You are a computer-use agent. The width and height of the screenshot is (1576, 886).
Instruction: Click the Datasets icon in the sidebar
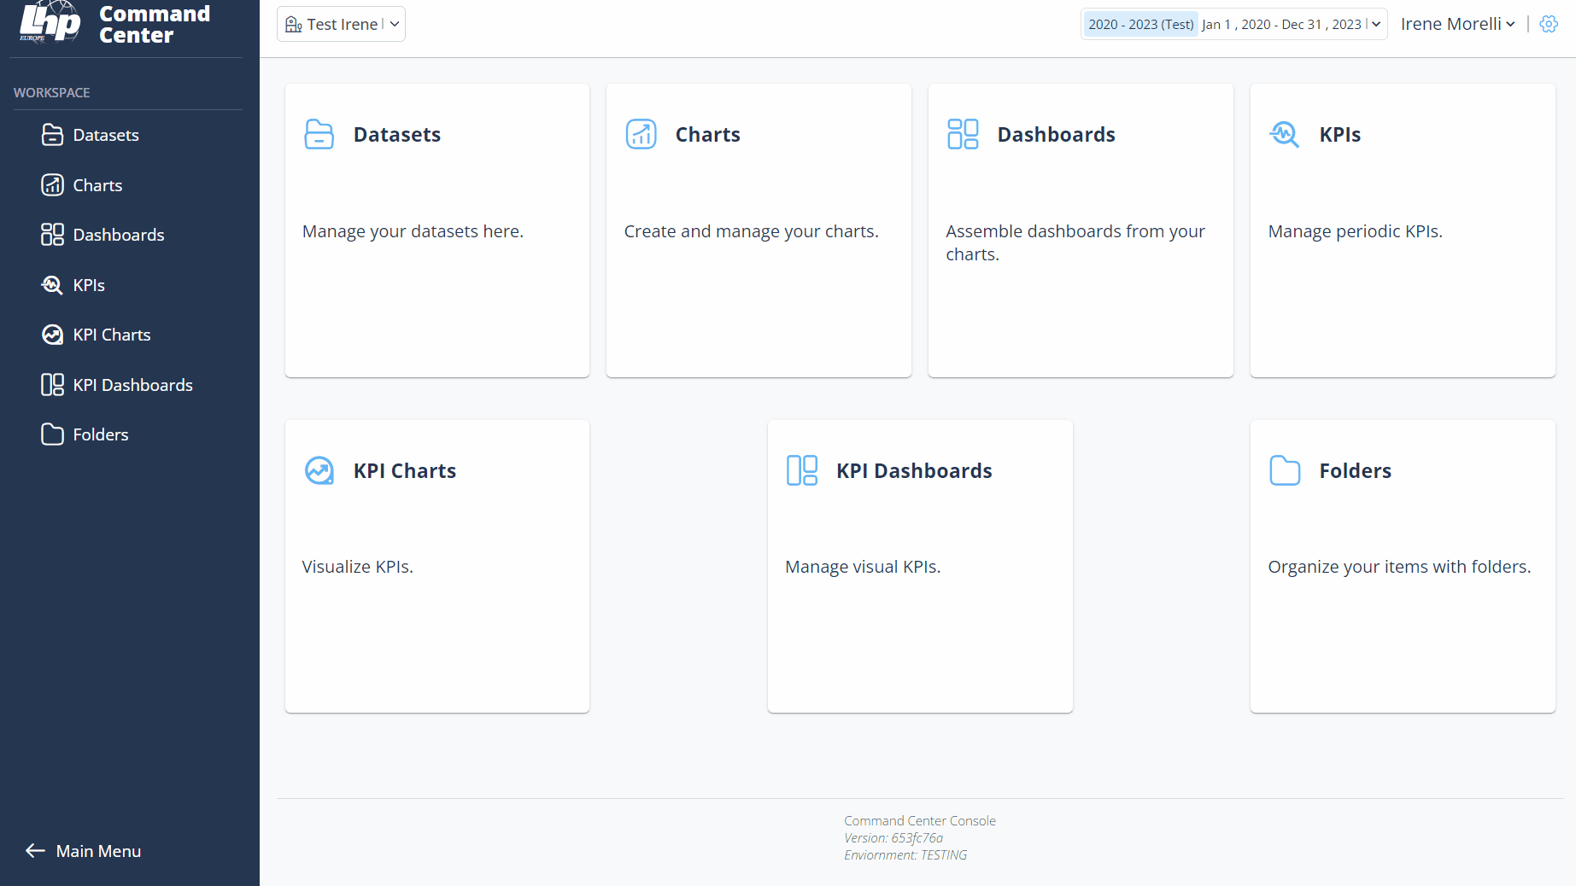52,135
